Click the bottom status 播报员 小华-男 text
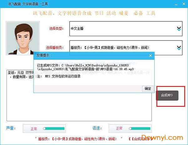 [77, 139]
